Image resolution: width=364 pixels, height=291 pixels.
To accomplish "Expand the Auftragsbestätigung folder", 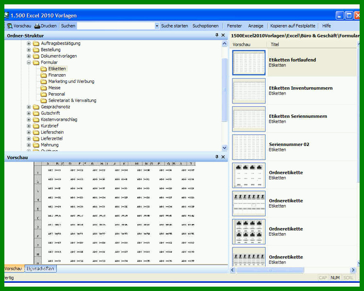I will click(29, 43).
